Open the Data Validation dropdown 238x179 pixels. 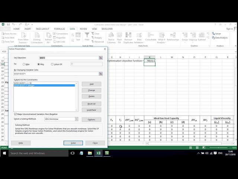[x=139, y=41]
